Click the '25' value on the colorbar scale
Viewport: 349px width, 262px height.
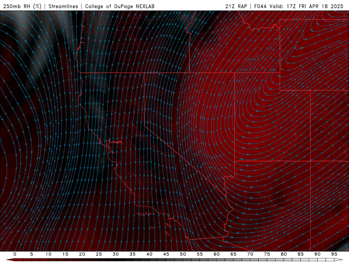(x=99, y=254)
